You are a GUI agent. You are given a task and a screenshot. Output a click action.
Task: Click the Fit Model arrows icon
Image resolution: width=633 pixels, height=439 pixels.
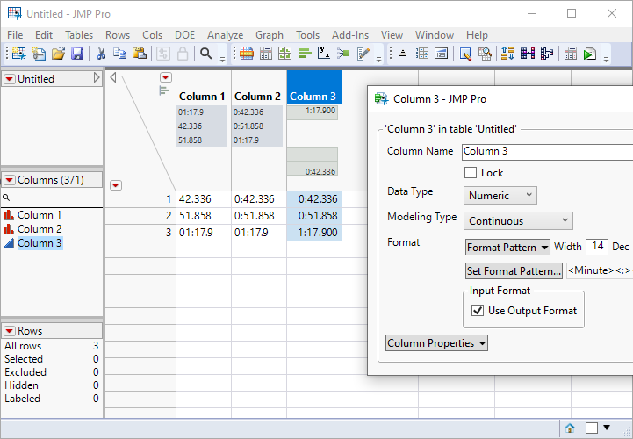[343, 54]
